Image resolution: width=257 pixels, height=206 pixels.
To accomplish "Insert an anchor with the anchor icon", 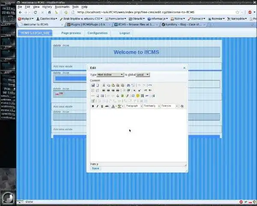I will (117, 96).
